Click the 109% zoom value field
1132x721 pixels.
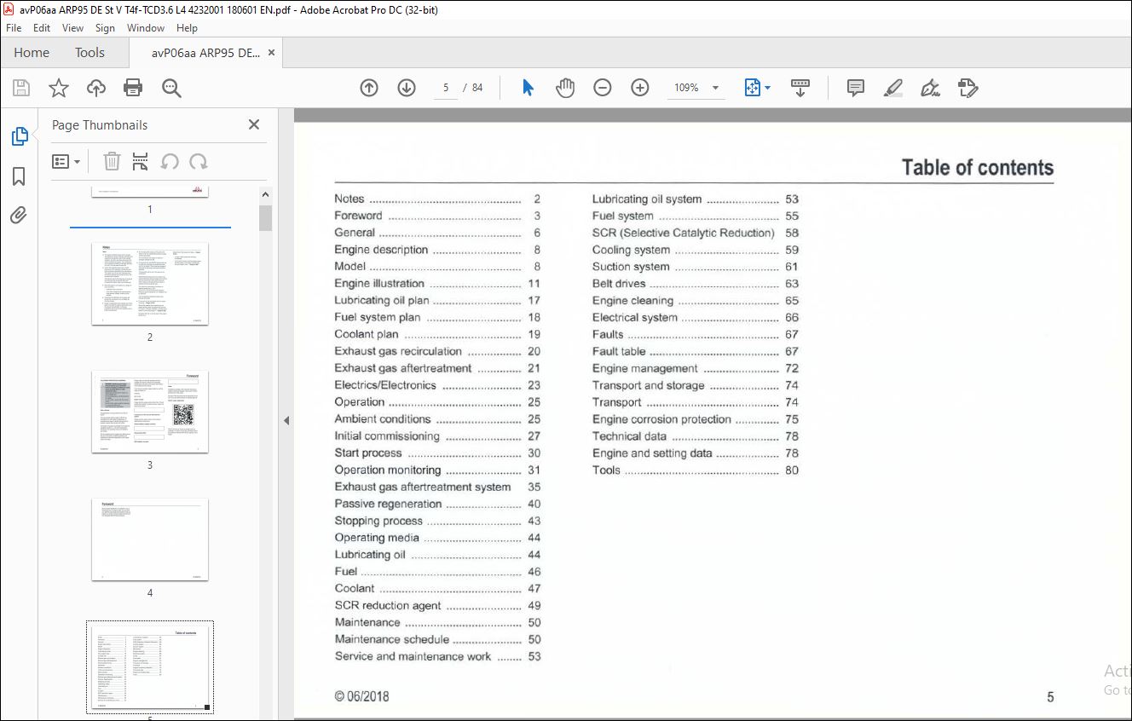click(687, 88)
